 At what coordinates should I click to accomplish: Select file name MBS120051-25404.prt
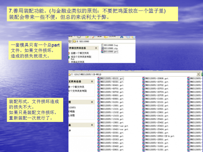tap(157, 129)
